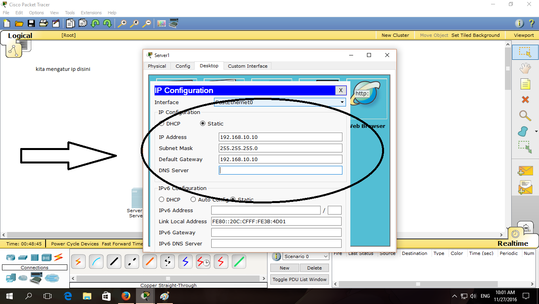Switch to the Config tab
The image size is (539, 304).
tap(183, 66)
